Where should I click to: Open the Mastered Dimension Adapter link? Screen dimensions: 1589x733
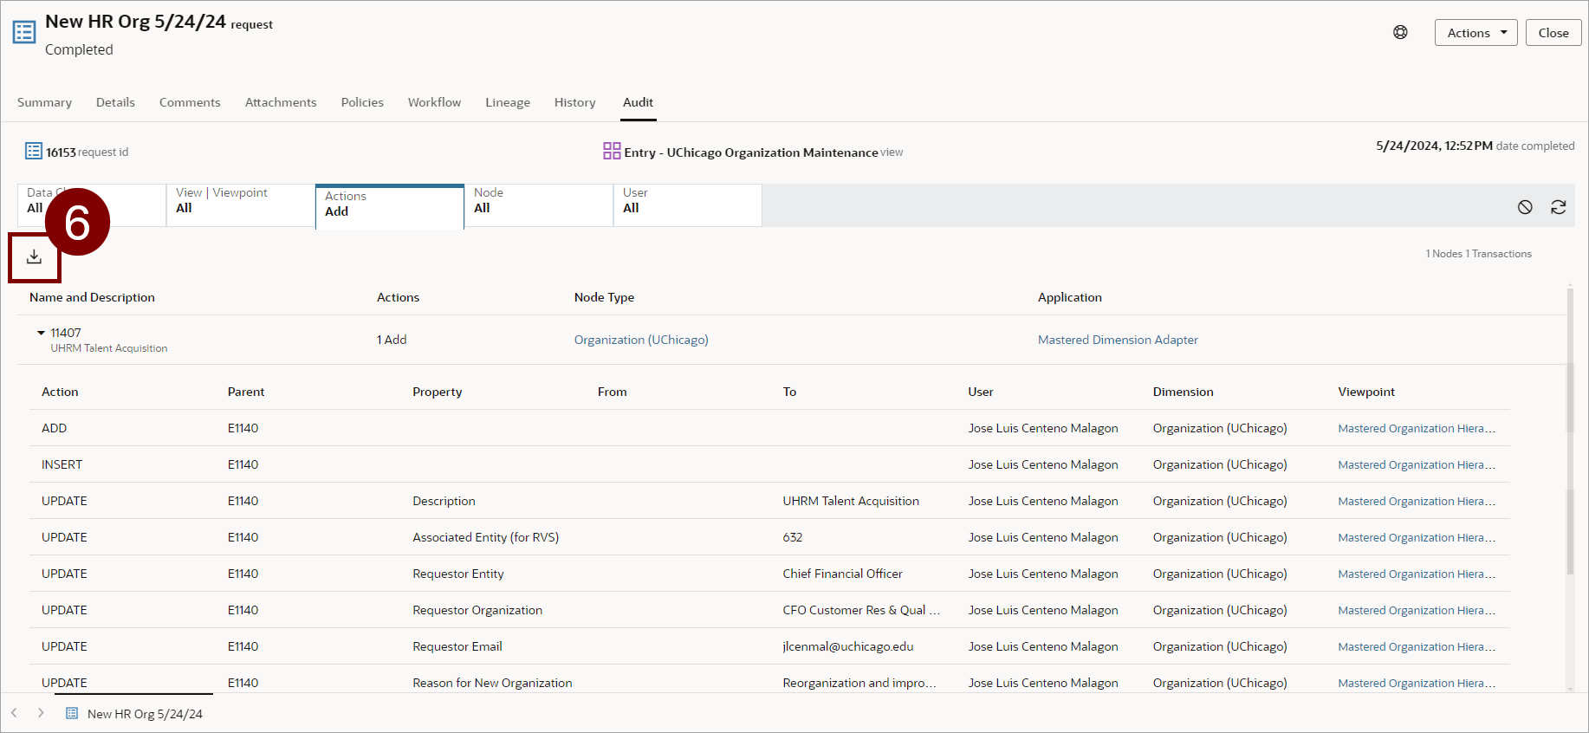coord(1118,340)
